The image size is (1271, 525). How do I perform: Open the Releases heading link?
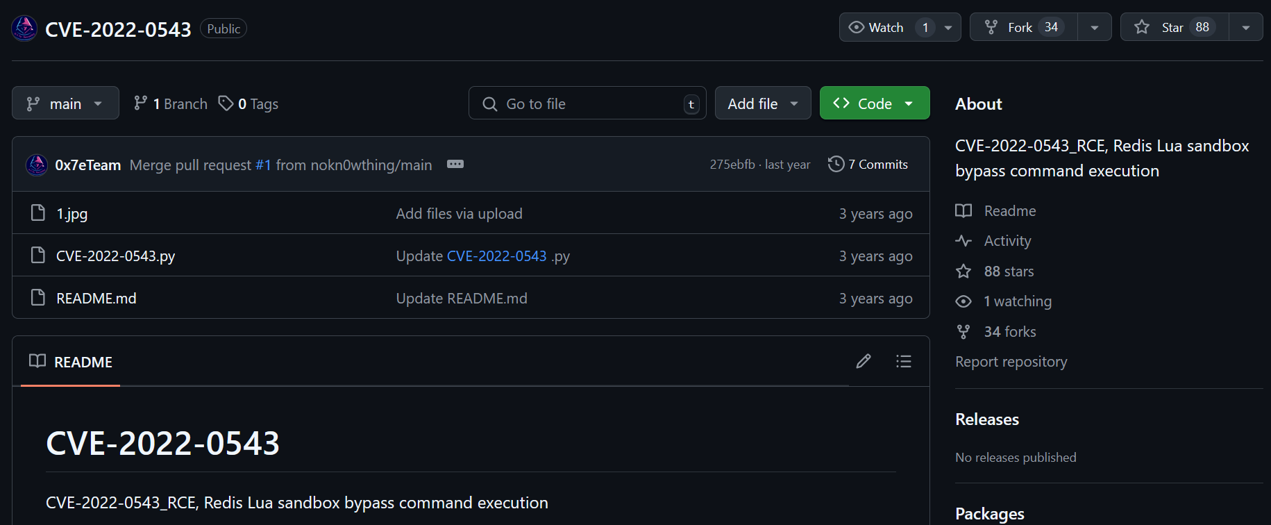point(987,419)
